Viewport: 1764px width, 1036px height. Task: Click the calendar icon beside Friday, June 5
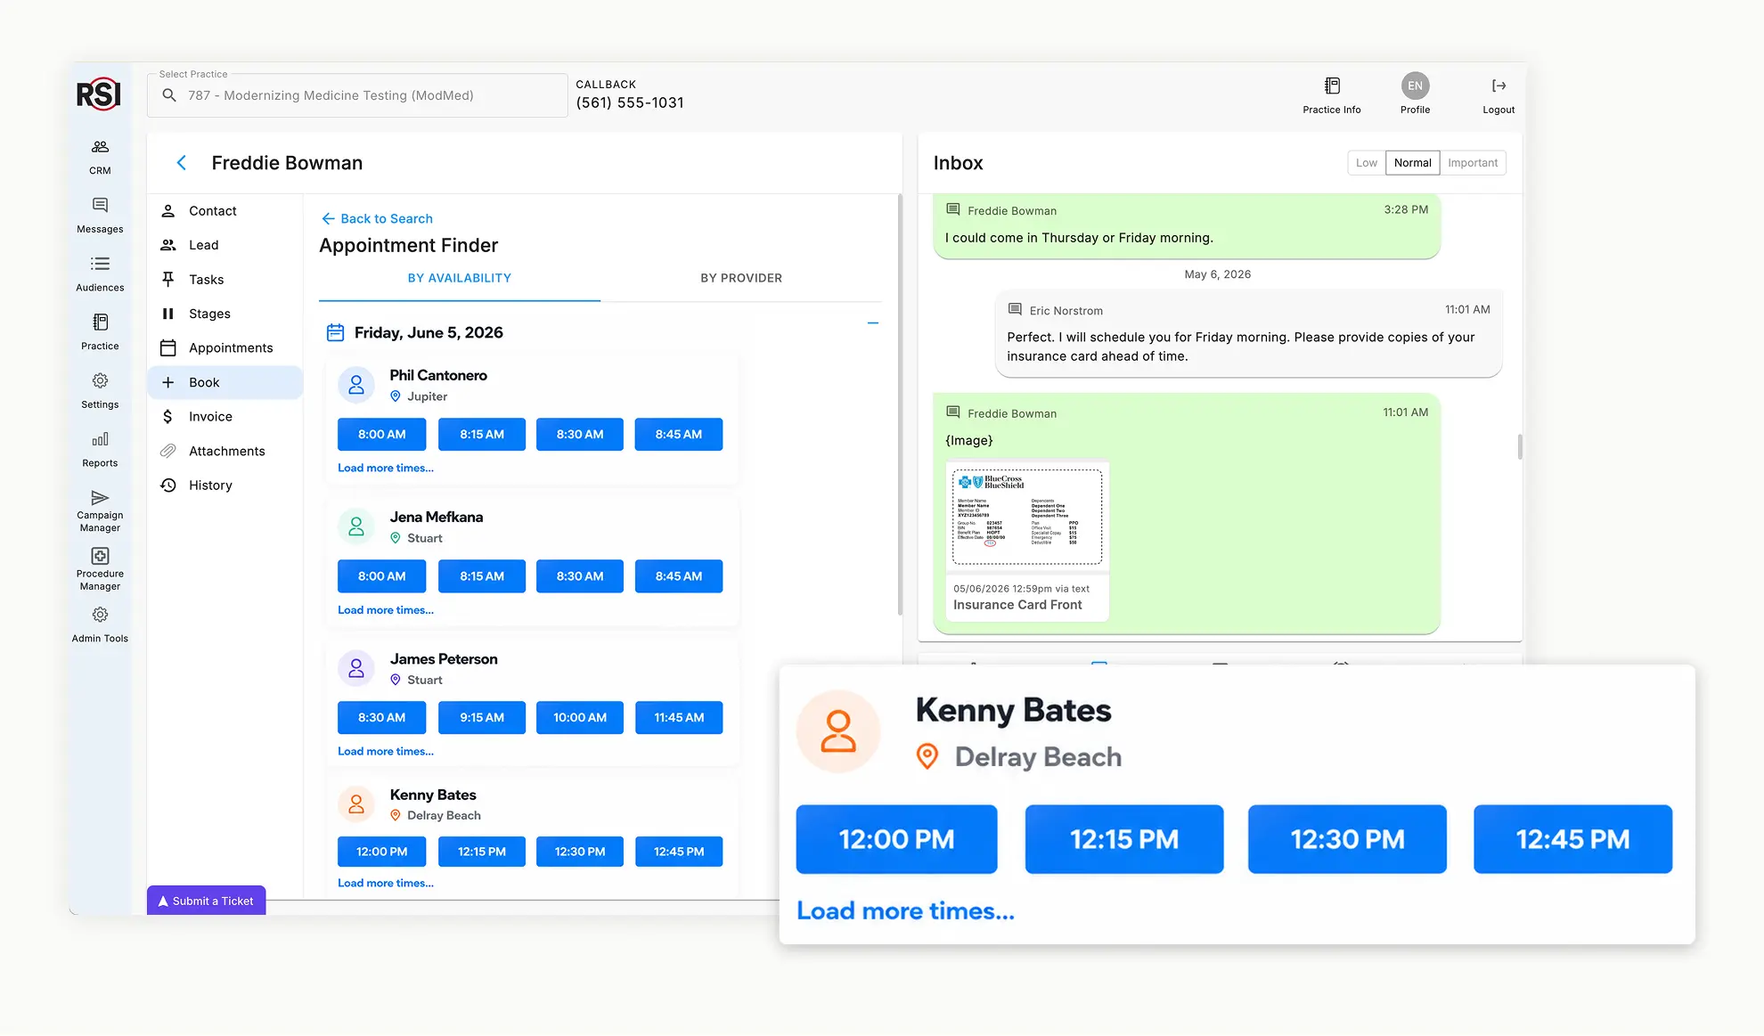(x=336, y=332)
